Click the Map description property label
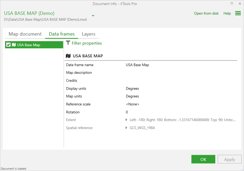The height and width of the screenshot is (171, 244). (x=79, y=72)
